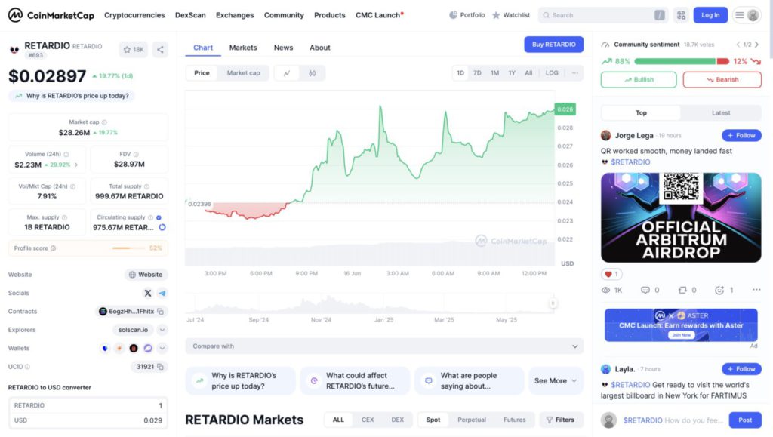Viewport: 773px width, 437px height.
Task: Switch to the Markets tab
Action: coord(243,48)
